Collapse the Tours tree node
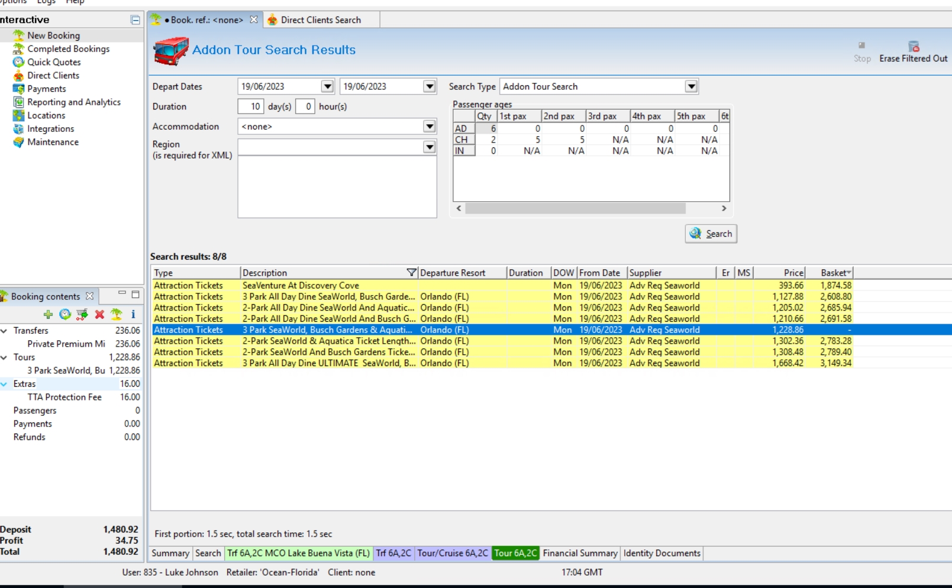952x588 pixels. point(5,357)
